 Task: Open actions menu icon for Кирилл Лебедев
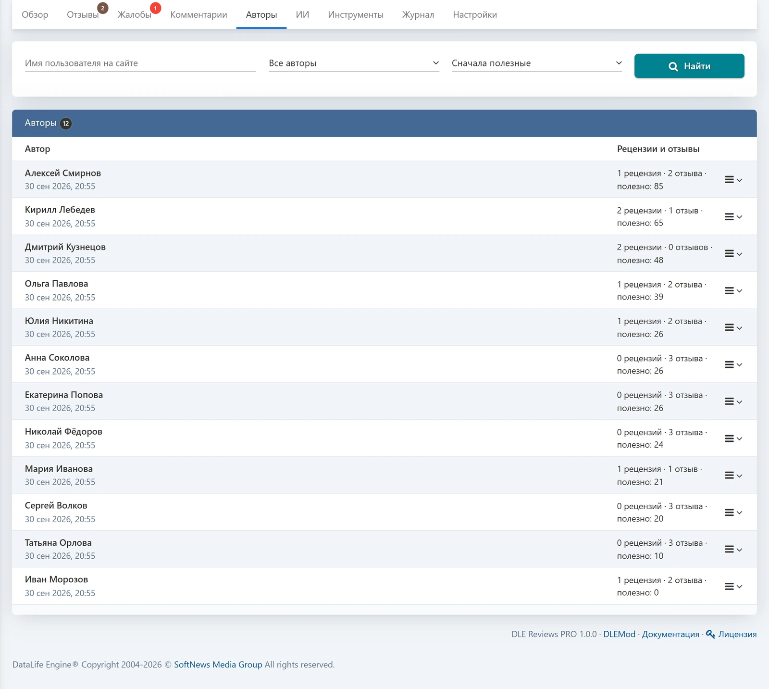(x=733, y=217)
